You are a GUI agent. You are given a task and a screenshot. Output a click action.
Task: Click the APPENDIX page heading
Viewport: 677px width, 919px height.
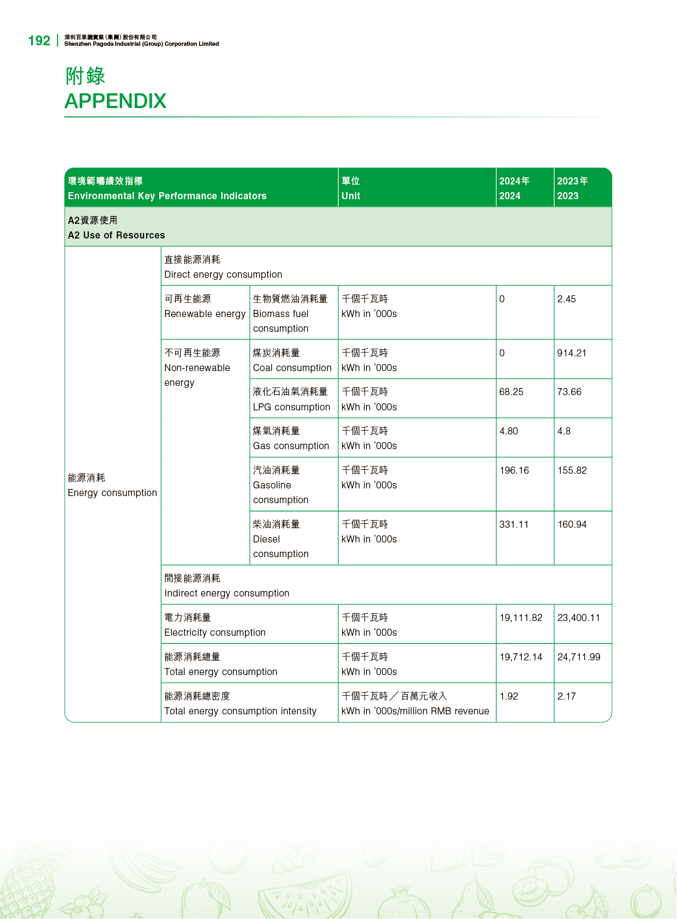click(x=116, y=101)
